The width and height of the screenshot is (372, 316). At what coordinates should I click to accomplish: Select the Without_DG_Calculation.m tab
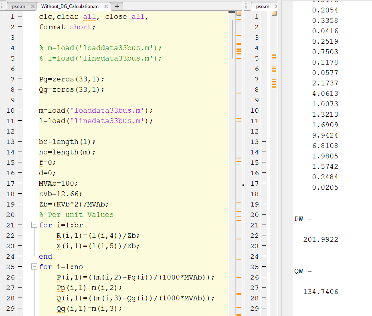(70, 6)
